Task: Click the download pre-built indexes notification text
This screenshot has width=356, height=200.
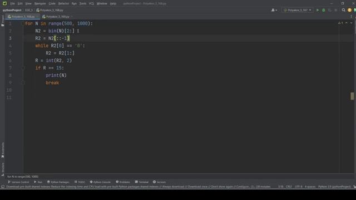Action: [x=139, y=187]
